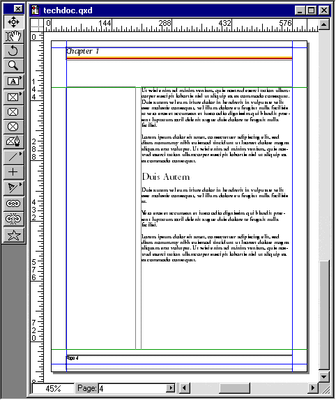
Task: Click the vertical scrollbar down arrow
Action: coord(324,376)
